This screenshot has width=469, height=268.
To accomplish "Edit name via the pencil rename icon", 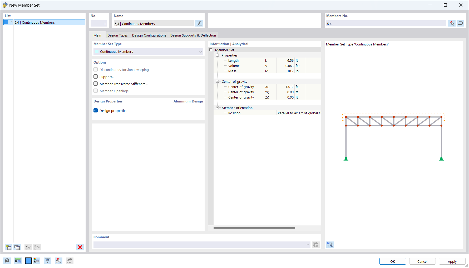I will [199, 23].
